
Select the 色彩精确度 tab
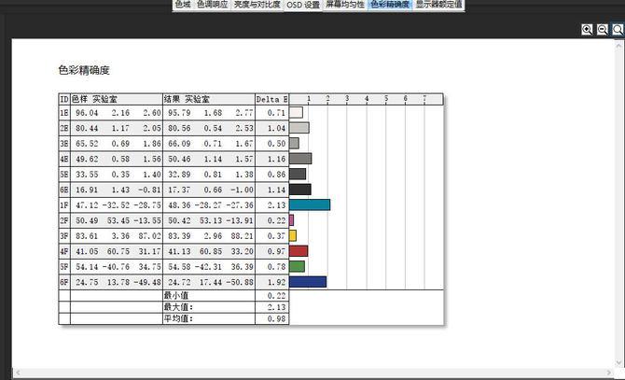tap(389, 5)
